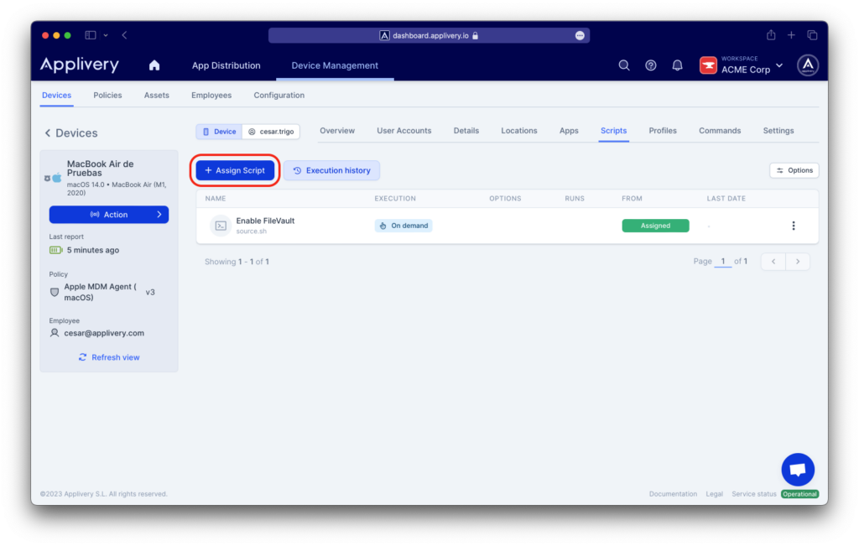Open the Action button menu
This screenshot has width=859, height=546.
[109, 215]
